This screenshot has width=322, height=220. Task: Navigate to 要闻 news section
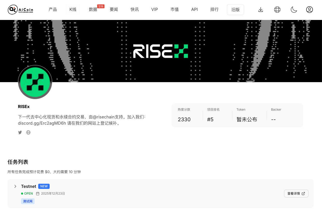(x=114, y=10)
